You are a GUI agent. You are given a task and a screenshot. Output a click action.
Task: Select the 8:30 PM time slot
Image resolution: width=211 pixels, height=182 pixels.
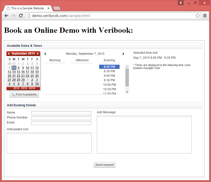tap(109, 71)
